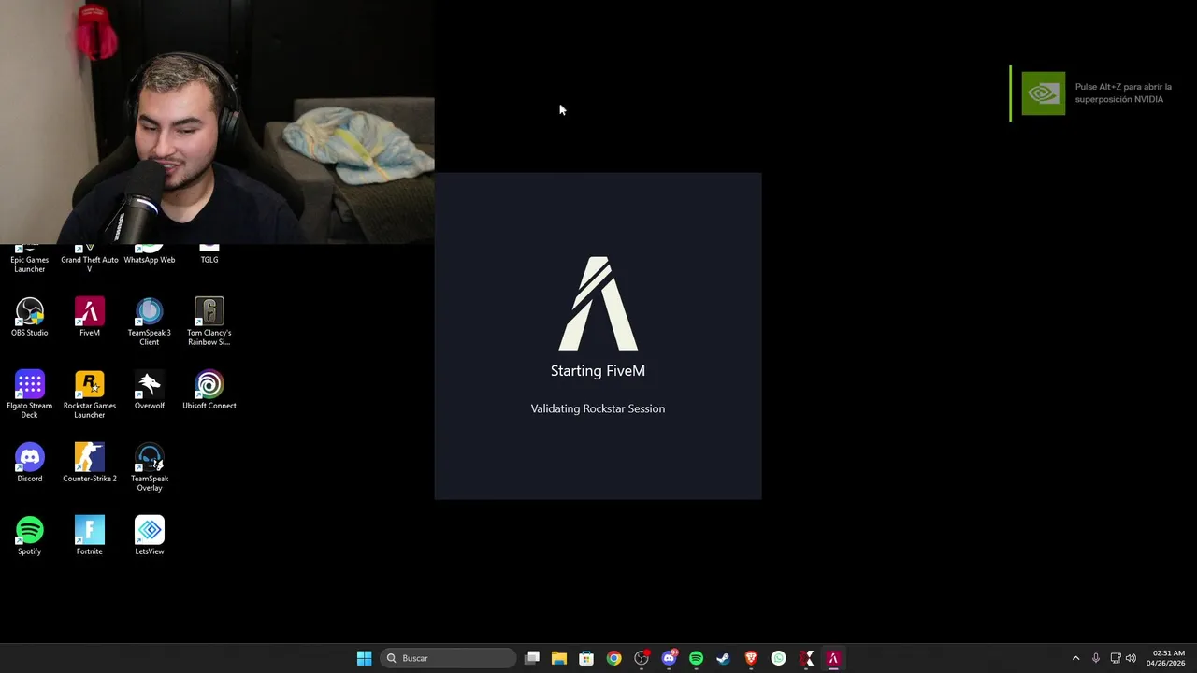Switch to Brave browser in the taskbar
Viewport: 1197px width, 673px height.
tap(751, 658)
